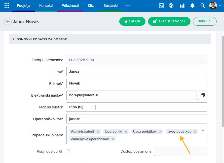This screenshot has height=163, width=224.
Task: Click the search magnifier icon
Action: (203, 6)
